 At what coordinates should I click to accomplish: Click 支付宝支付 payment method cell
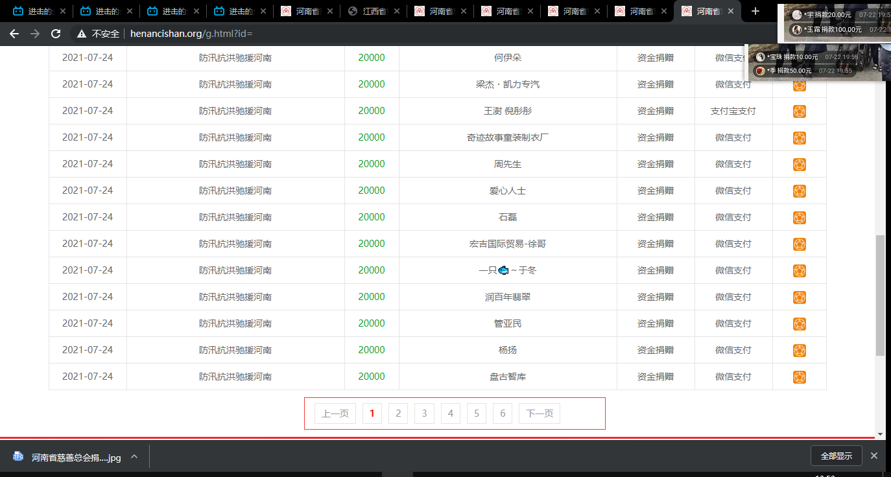[x=733, y=111]
